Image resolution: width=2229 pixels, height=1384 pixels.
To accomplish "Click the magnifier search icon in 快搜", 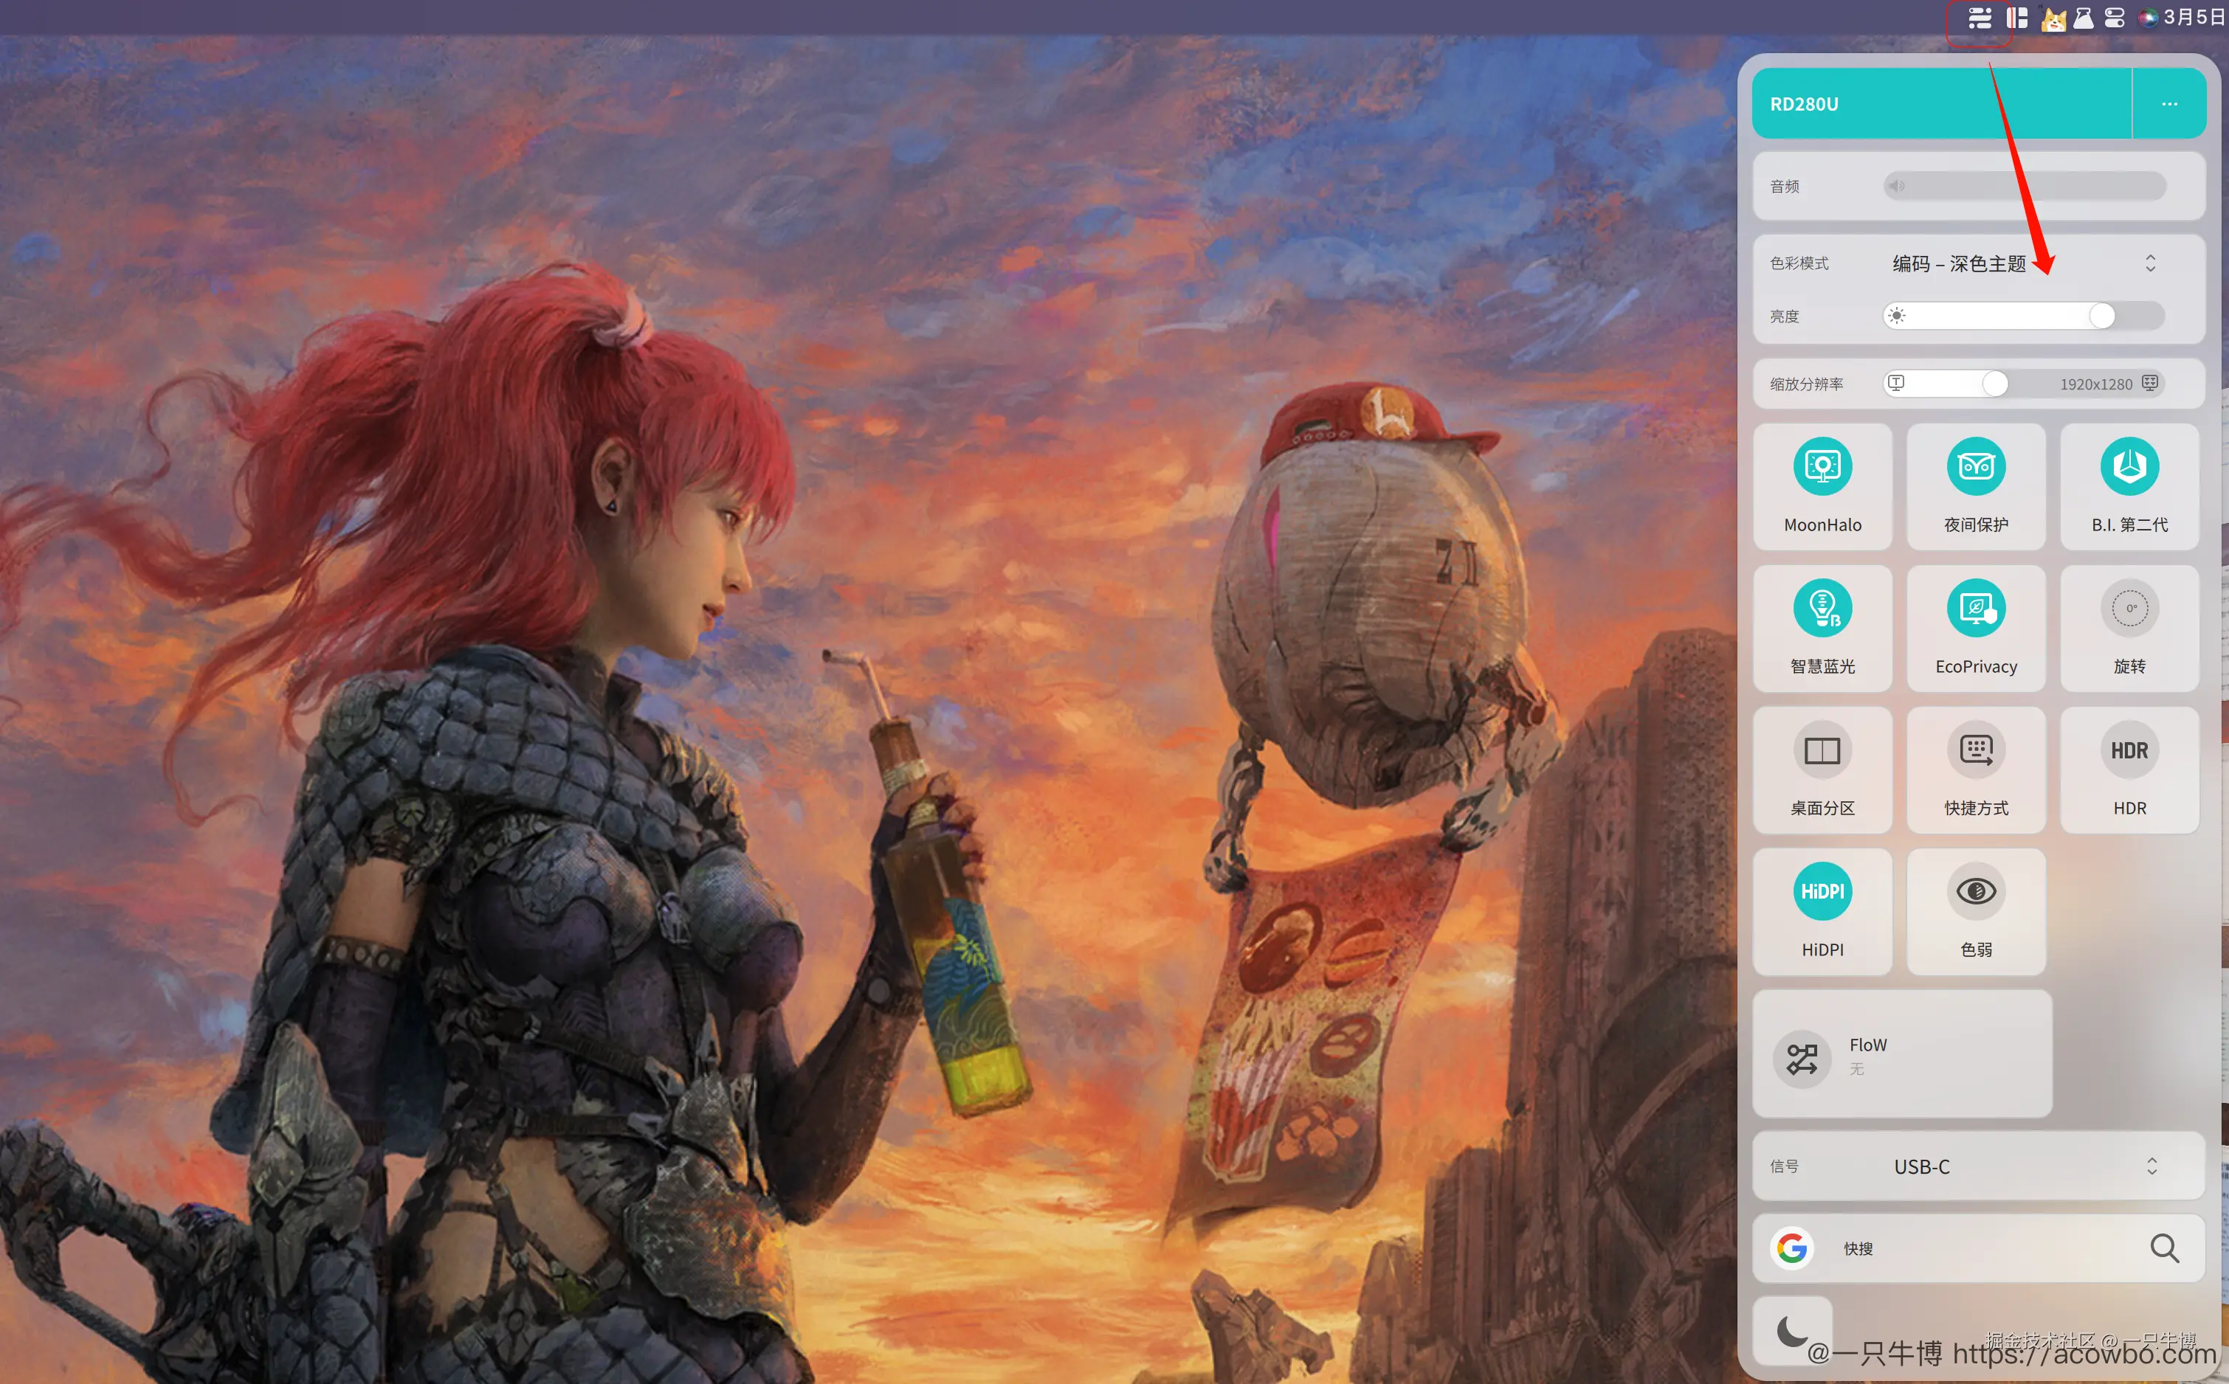I will click(x=2163, y=1248).
